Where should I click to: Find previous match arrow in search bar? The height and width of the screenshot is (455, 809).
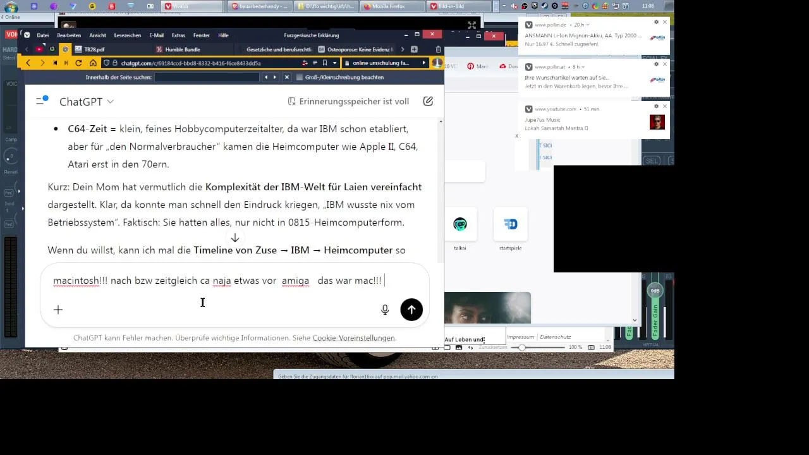pos(266,77)
